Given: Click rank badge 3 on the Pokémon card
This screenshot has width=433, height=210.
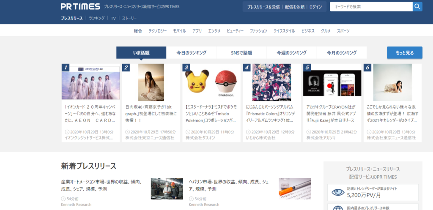Looking at the screenshot, I should tap(186, 68).
